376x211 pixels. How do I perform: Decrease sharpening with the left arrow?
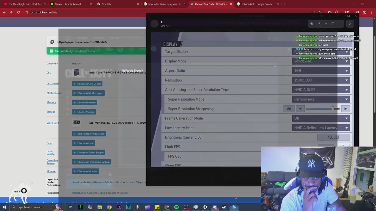(x=300, y=109)
